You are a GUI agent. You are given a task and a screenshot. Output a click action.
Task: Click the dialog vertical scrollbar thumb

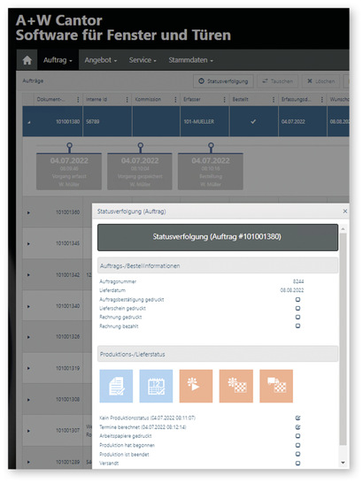pyautogui.click(x=343, y=339)
